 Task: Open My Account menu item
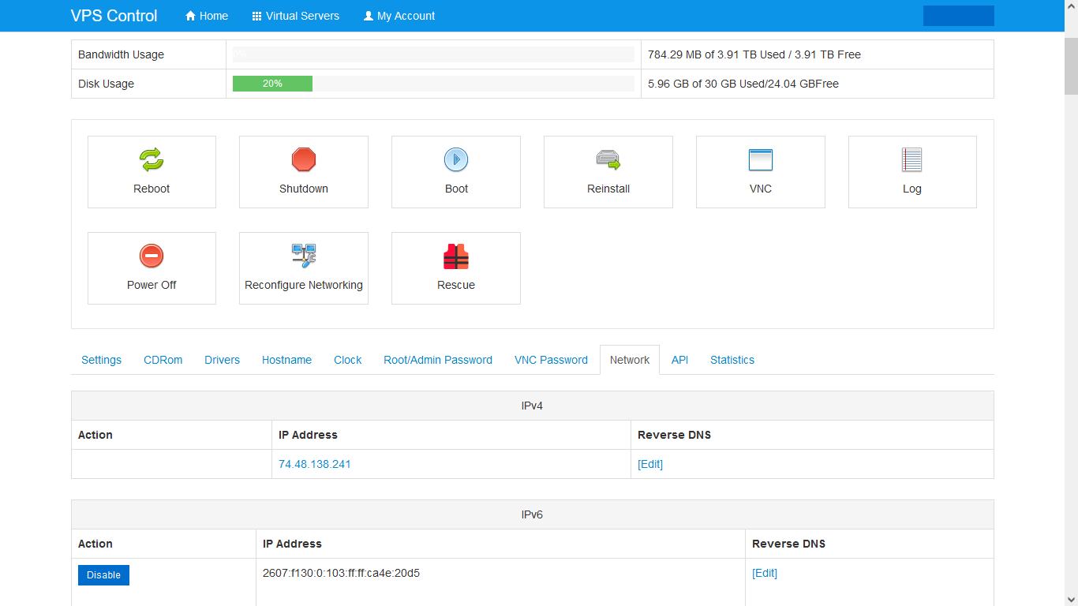point(399,16)
